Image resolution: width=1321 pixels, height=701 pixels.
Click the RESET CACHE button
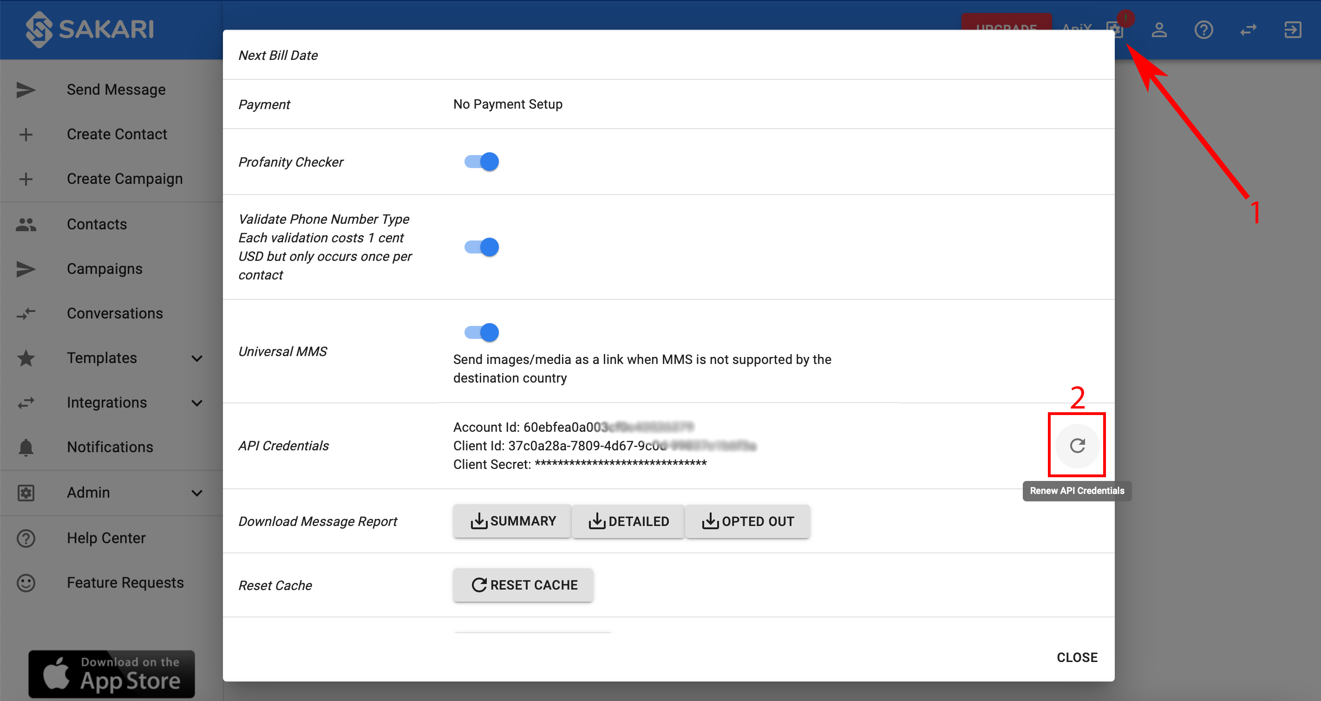[523, 584]
